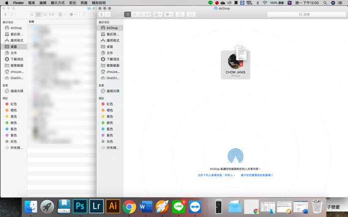
Task: Open the gear action dropdown in AirDrop toolbar
Action: pos(169,14)
